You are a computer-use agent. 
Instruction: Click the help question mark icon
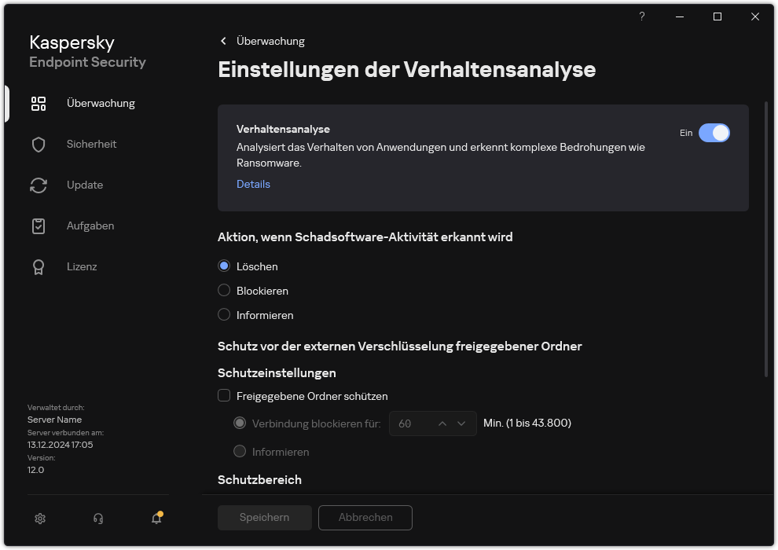click(x=641, y=16)
